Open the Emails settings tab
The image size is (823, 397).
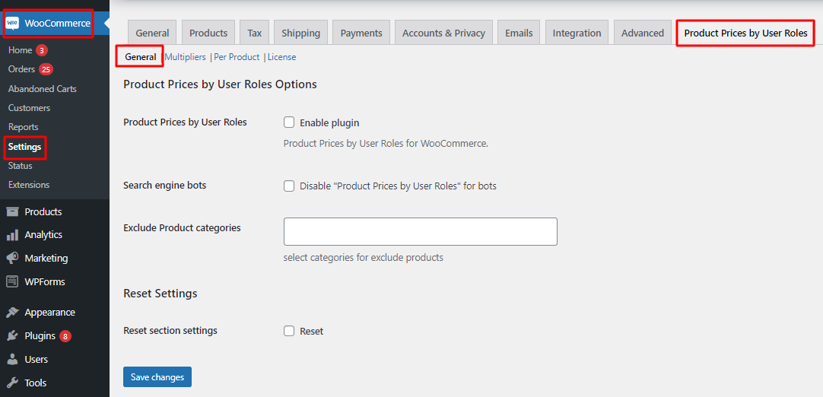(519, 33)
